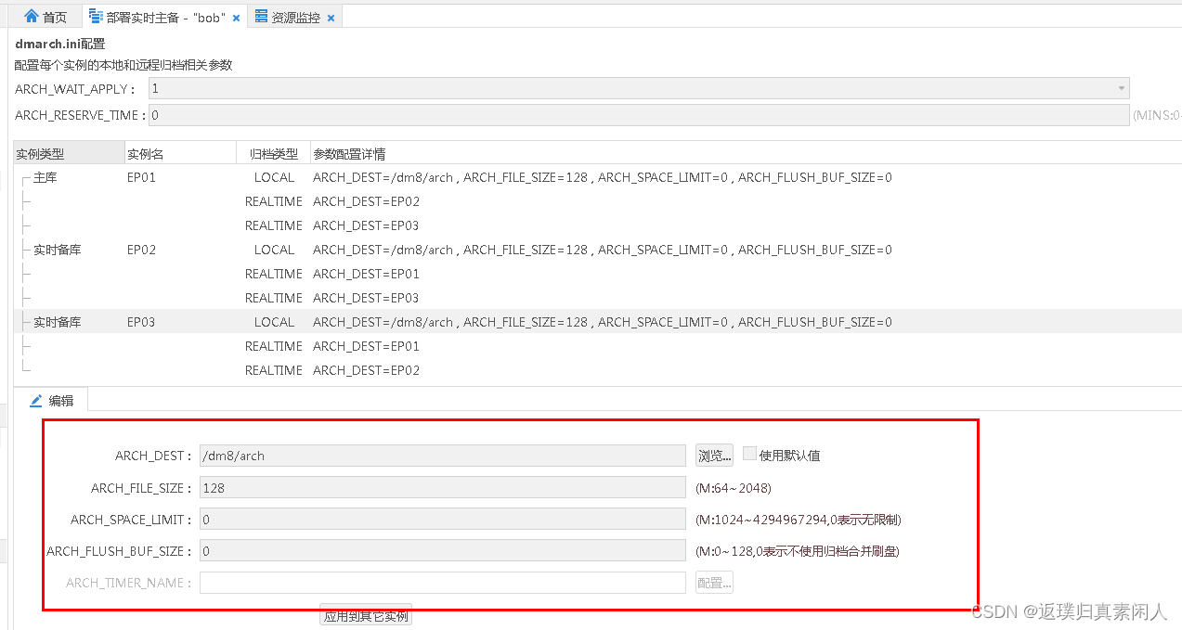Click the 实例名 column header

pos(181,153)
